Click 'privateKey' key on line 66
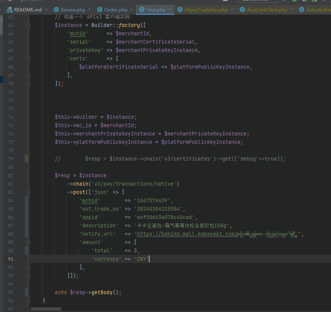The image size is (331, 312). pos(85,50)
